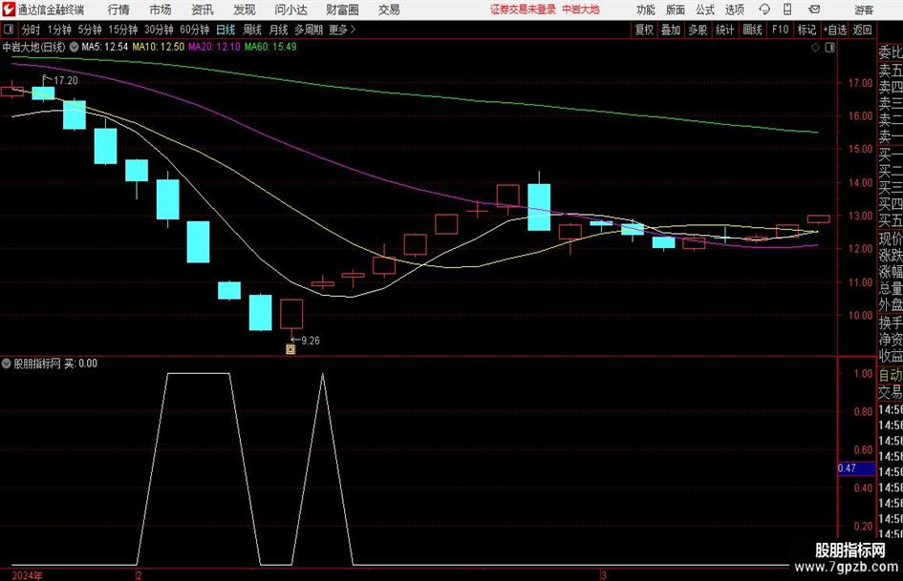Click the 现价 row in quote panel
The width and height of the screenshot is (903, 581).
pyautogui.click(x=891, y=239)
